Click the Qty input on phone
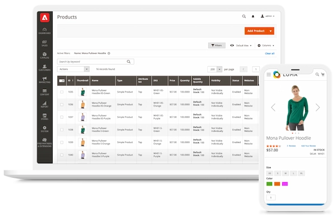336x221 pixels. 271,197
